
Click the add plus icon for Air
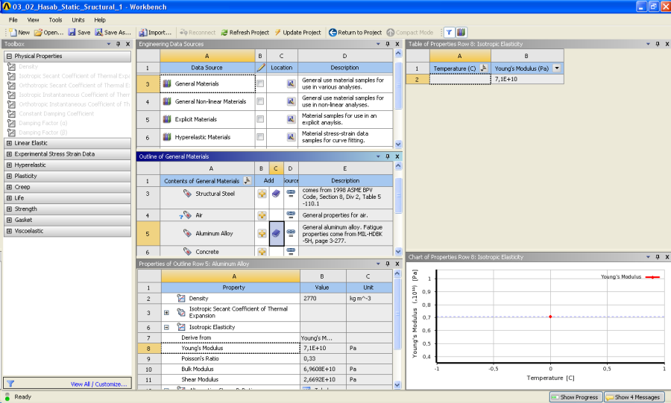point(262,215)
